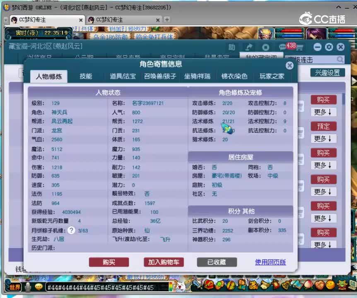The image size is (357, 298).
Task: Click the golden bell icon
Action: [x=286, y=284]
